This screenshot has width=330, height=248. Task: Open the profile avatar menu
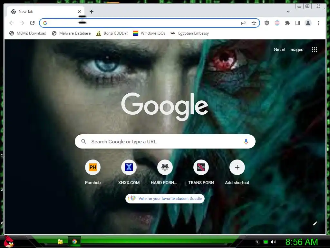(308, 23)
